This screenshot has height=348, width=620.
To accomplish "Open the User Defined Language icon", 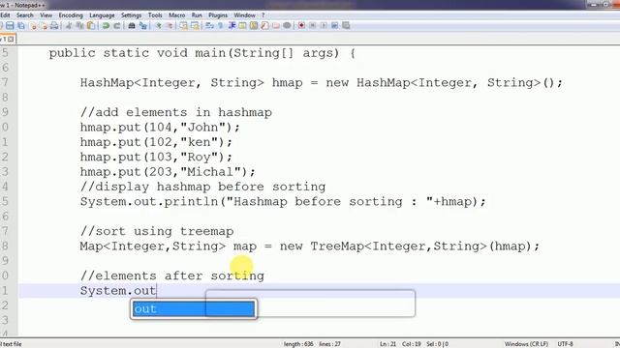I will pos(242,26).
